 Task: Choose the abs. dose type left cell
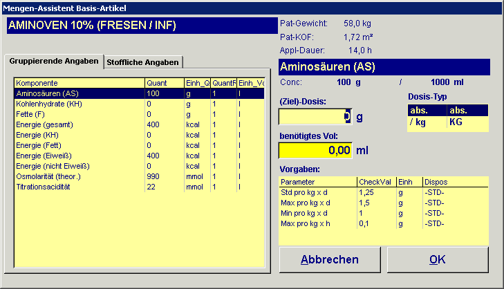(427, 111)
